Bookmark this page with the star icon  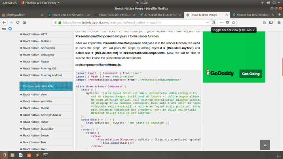[233, 23]
